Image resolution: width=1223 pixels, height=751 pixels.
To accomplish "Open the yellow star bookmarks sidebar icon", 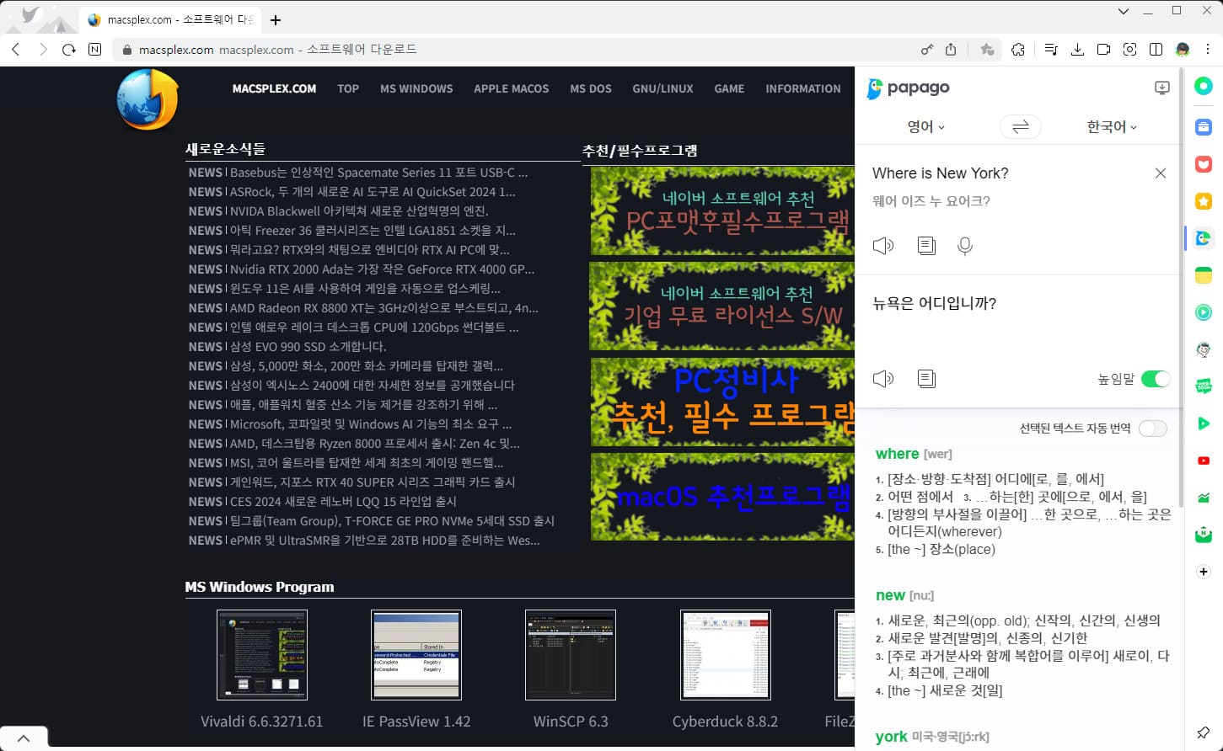I will click(x=1204, y=201).
